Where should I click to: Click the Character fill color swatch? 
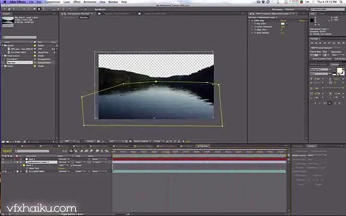click(339, 71)
